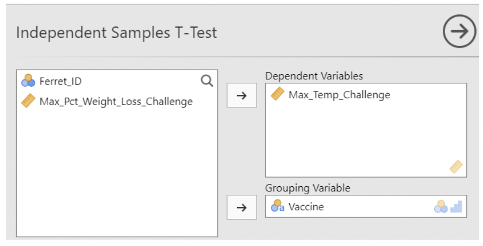Click the ruler icon beside Max_Pct_Weight_Loss_Challenge
This screenshot has width=483, height=246.
(28, 102)
